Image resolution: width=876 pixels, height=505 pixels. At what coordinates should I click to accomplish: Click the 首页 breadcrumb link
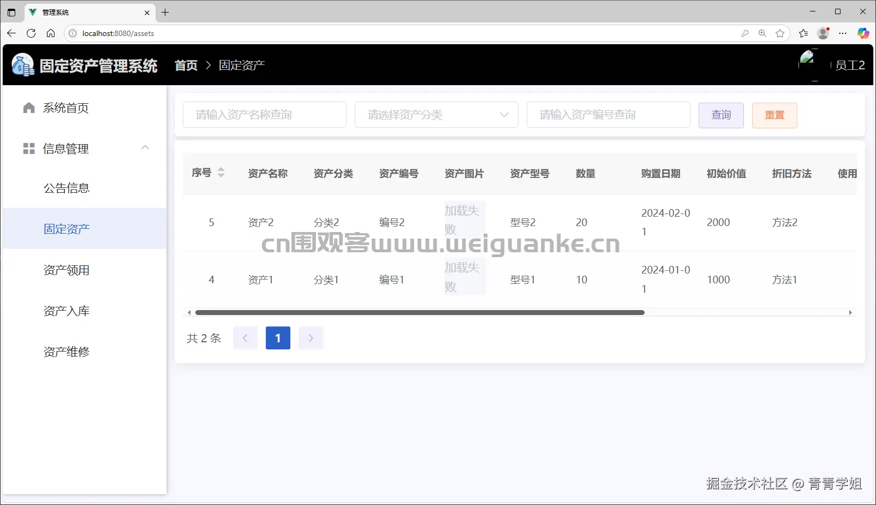pyautogui.click(x=185, y=65)
